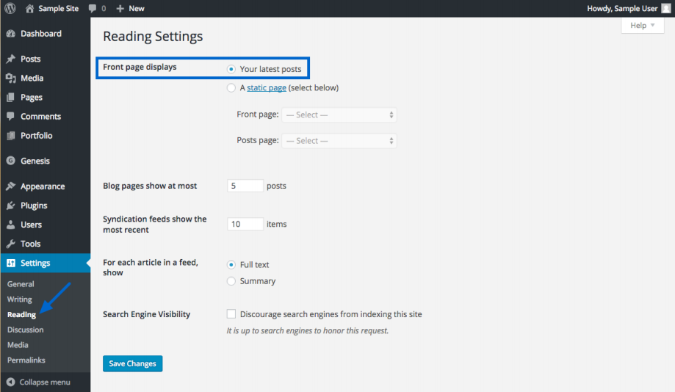The height and width of the screenshot is (392, 675).
Task: Click the Tools wrench icon
Action: tap(10, 244)
